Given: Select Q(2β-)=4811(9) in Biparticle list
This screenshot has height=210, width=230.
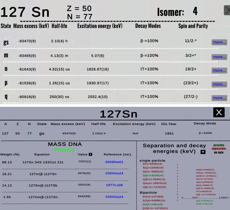Looking at the screenshot, I should click(153, 204).
